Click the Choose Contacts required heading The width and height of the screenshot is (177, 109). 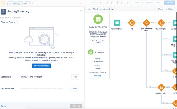point(9,22)
